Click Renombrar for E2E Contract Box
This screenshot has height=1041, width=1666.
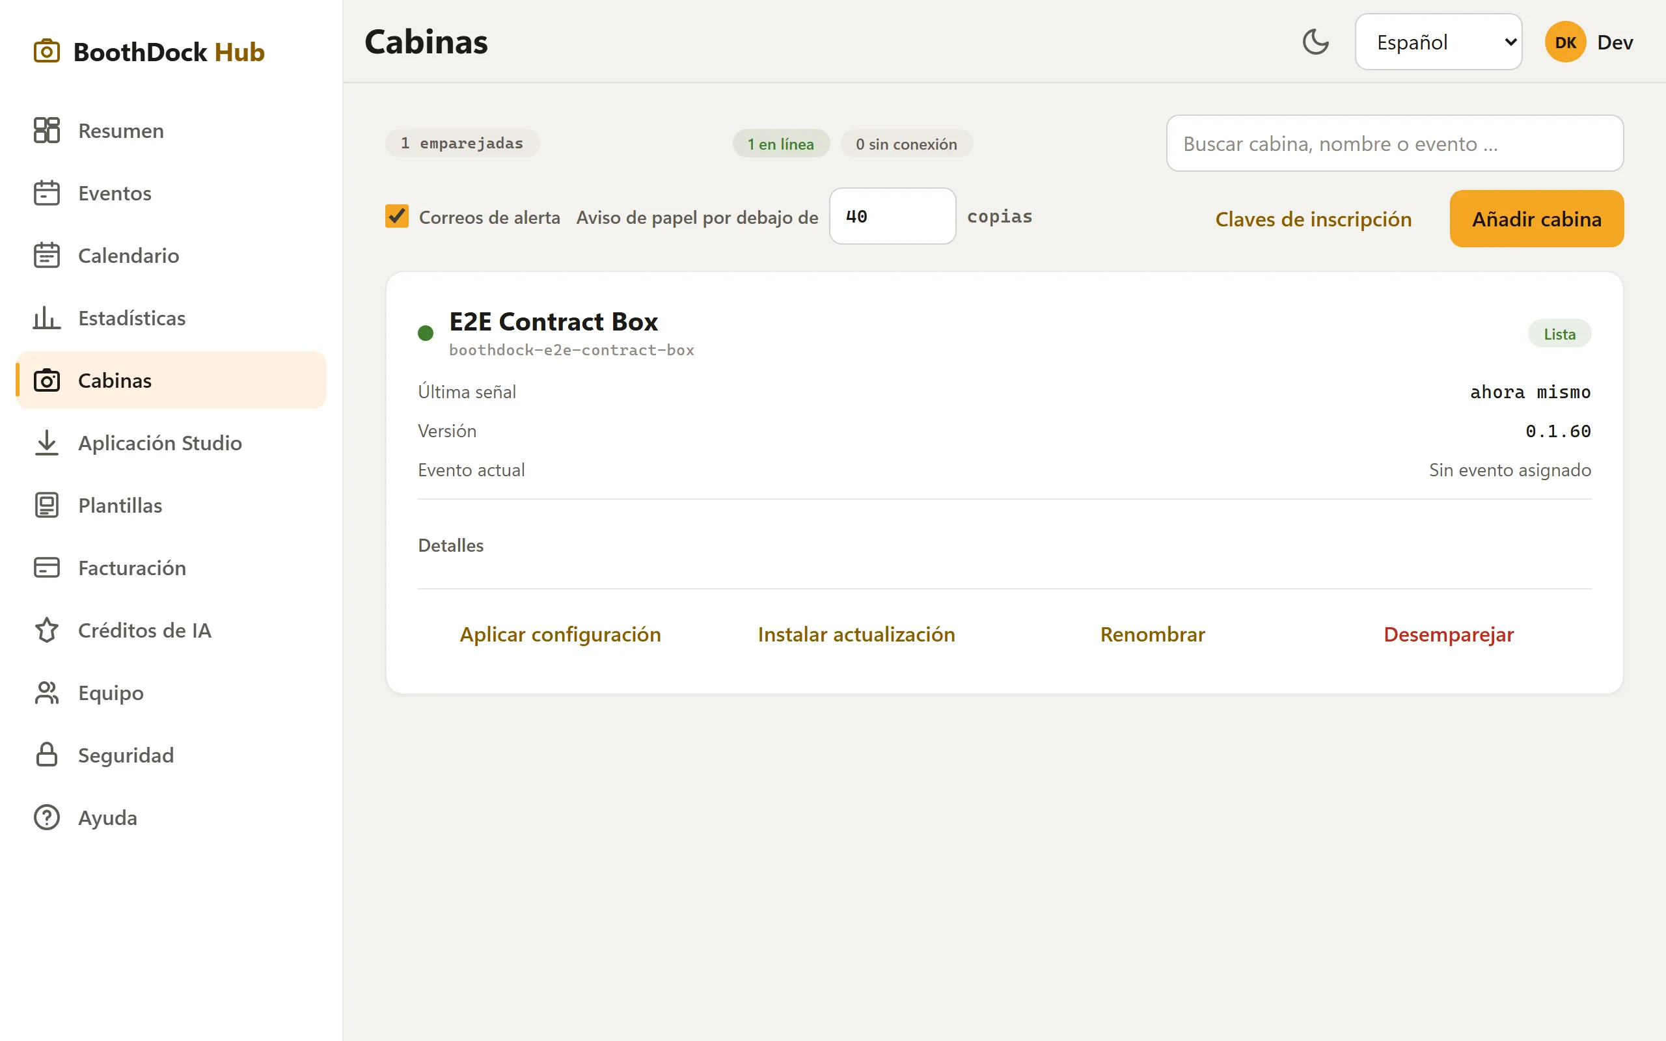click(x=1153, y=634)
